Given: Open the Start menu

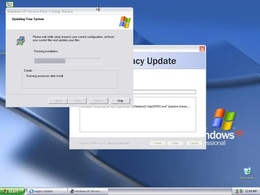Looking at the screenshot, I should click(x=12, y=191).
